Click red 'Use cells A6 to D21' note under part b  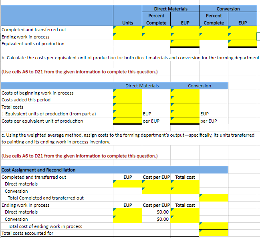coord(80,72)
